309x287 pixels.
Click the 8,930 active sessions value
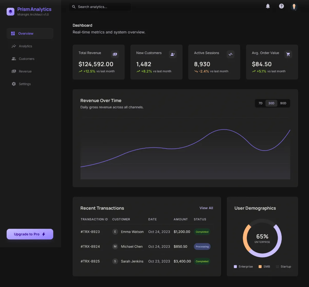click(x=202, y=64)
